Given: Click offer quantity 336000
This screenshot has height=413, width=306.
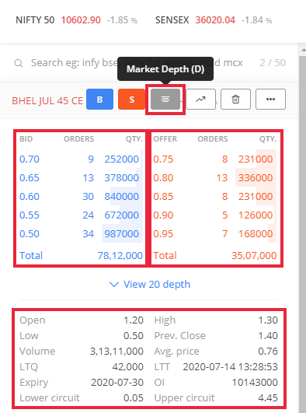Looking at the screenshot, I should point(256,178).
